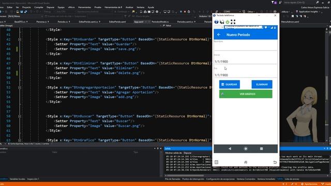331x186 pixels.
Task: Click the red Stop debugging icon
Action: click(185, 11)
